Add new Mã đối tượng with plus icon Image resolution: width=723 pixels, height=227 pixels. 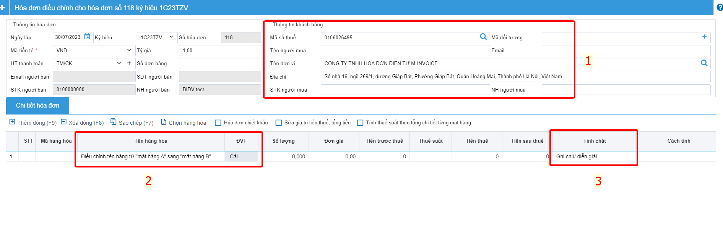[704, 37]
